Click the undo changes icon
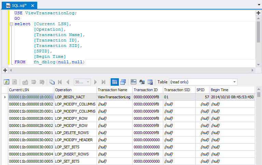Viewport: 262px width, 165px height. pos(42,82)
